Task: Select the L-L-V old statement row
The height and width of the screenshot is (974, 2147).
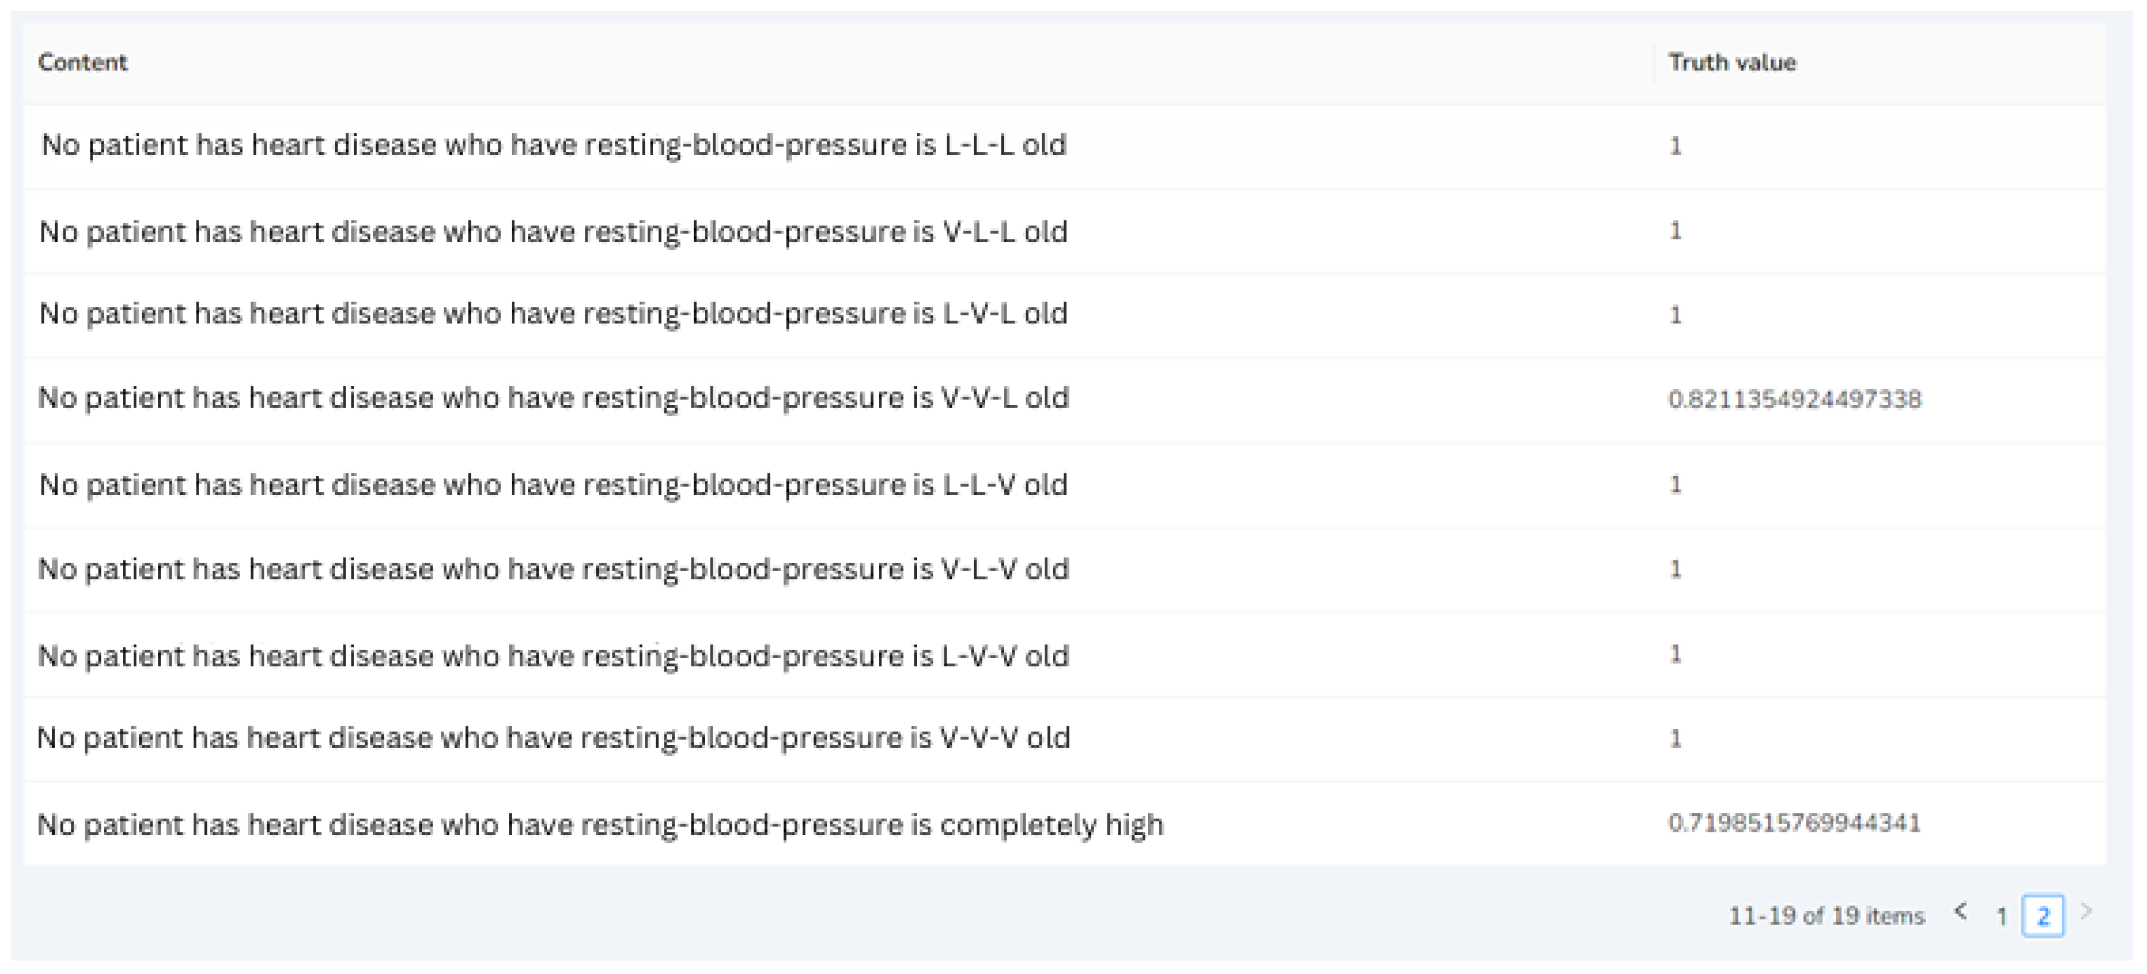Action: pyautogui.click(x=554, y=485)
